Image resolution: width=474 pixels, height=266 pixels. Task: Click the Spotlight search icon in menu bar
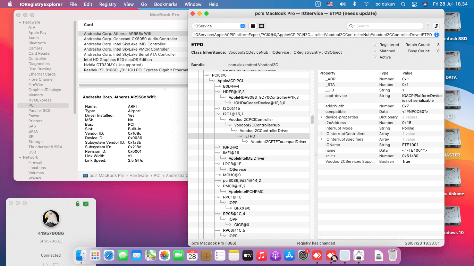403,4
